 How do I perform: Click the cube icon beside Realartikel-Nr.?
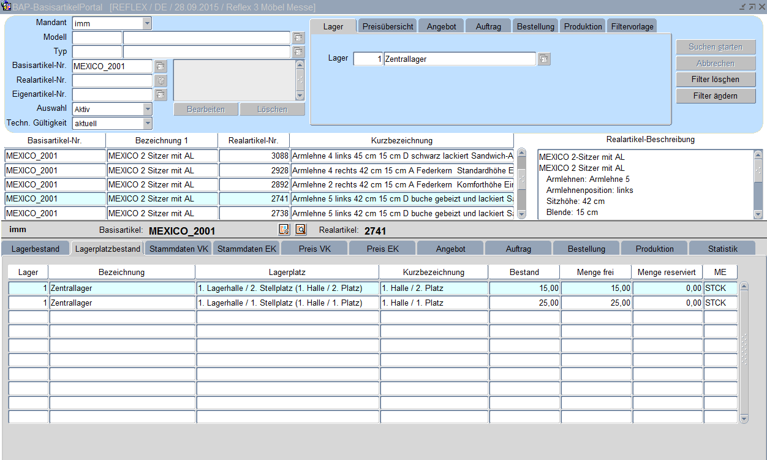click(161, 80)
